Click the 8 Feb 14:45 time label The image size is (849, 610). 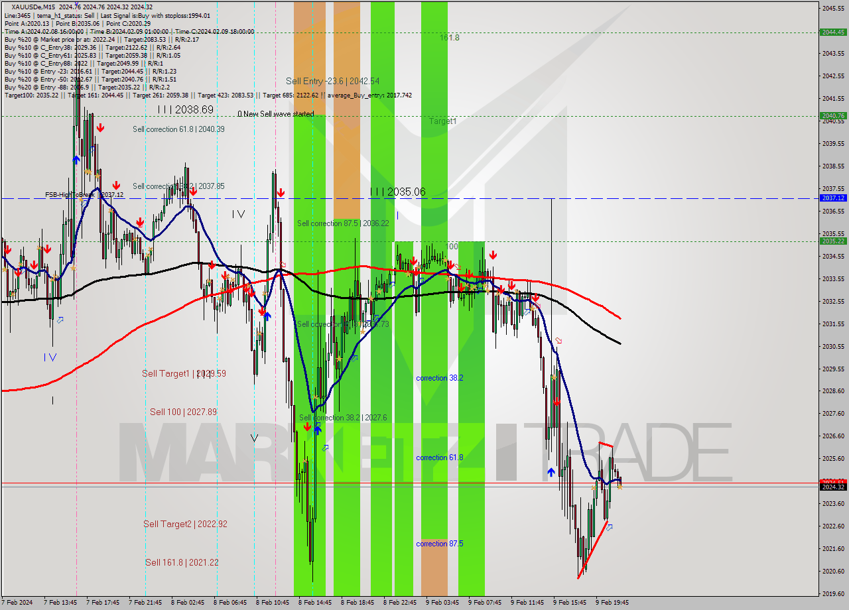click(315, 603)
